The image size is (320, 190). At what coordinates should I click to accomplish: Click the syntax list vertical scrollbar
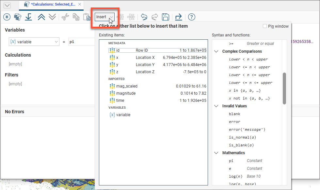(284, 88)
